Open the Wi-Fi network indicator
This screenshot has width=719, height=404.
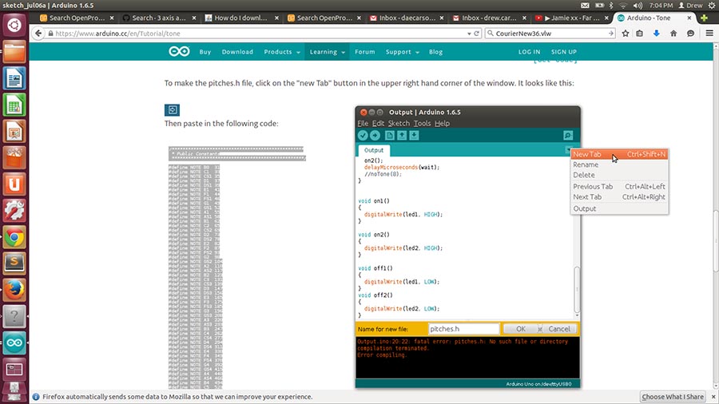click(622, 5)
